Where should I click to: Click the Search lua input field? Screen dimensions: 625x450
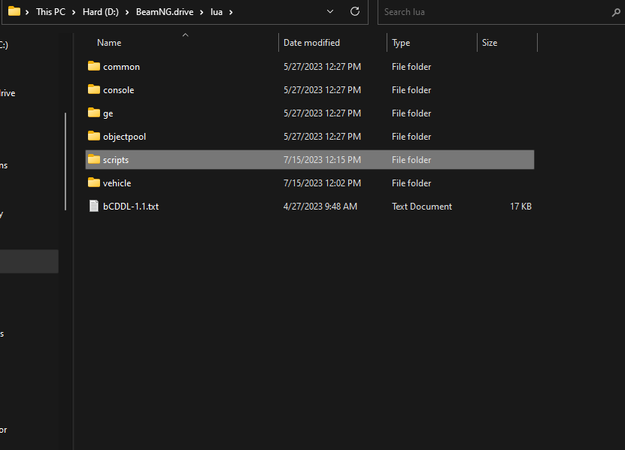point(493,12)
